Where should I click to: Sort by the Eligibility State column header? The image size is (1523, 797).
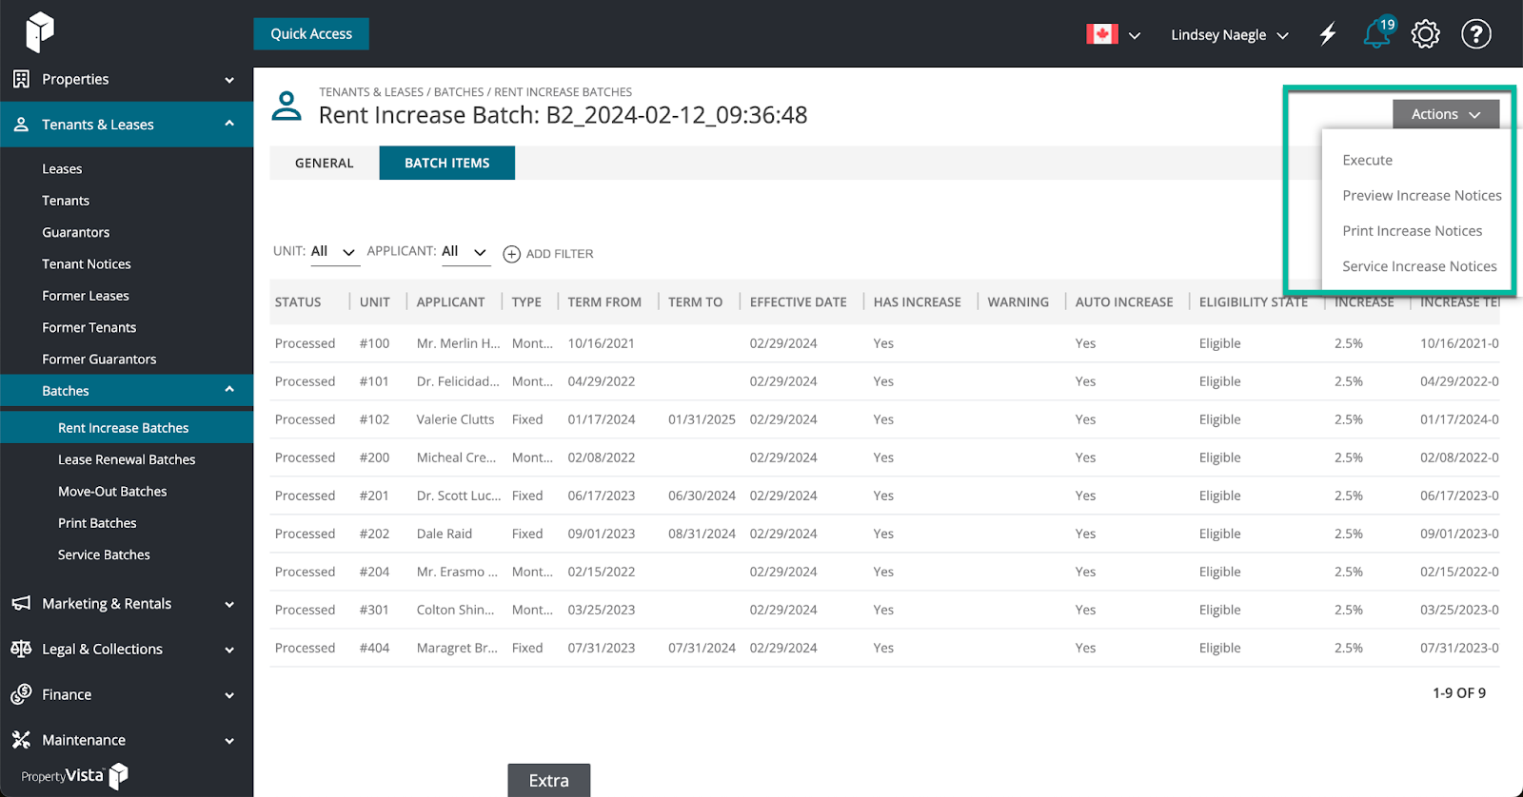(1253, 302)
